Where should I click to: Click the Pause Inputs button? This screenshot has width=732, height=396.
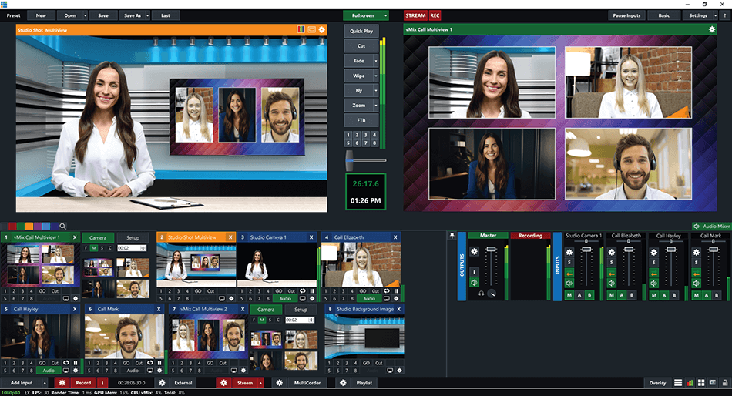(626, 15)
